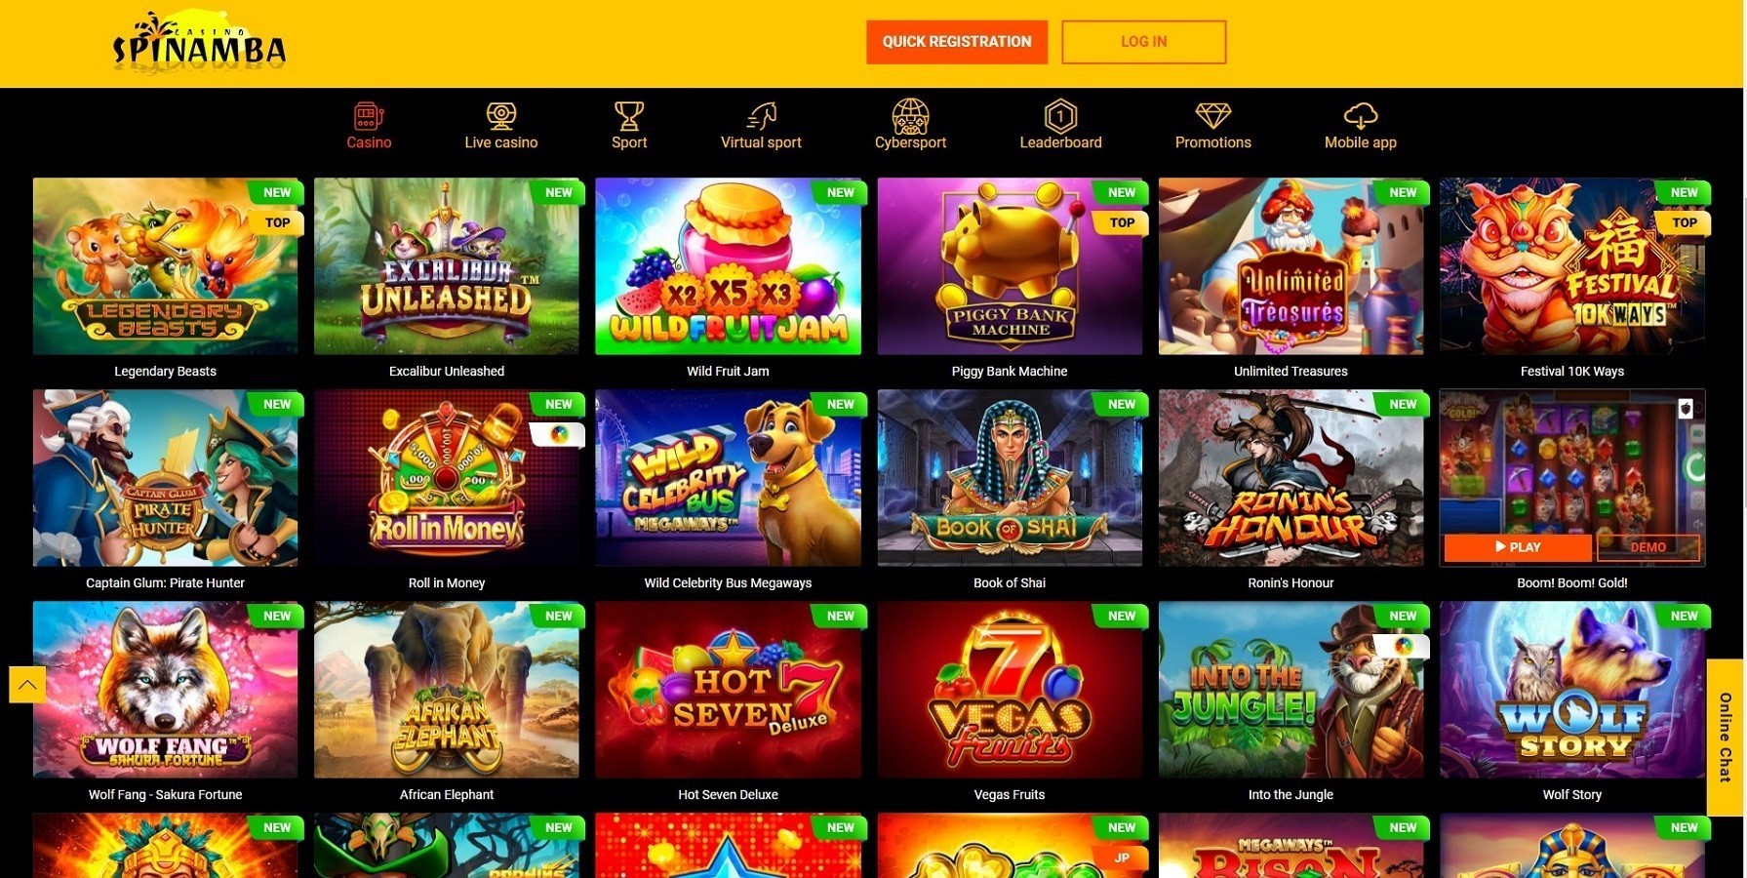Click the Quick Registration button
This screenshot has height=878, width=1747.
click(956, 42)
